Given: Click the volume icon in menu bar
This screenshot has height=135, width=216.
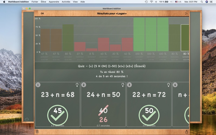Looking at the screenshot, I should [172, 2].
